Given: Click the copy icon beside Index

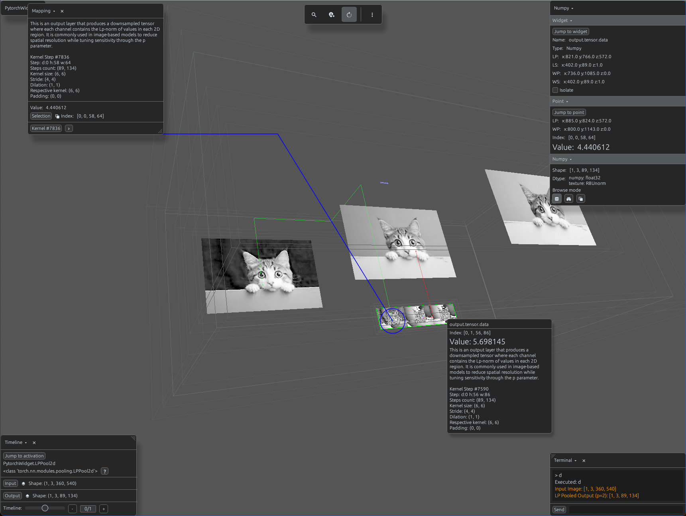Looking at the screenshot, I should [57, 116].
